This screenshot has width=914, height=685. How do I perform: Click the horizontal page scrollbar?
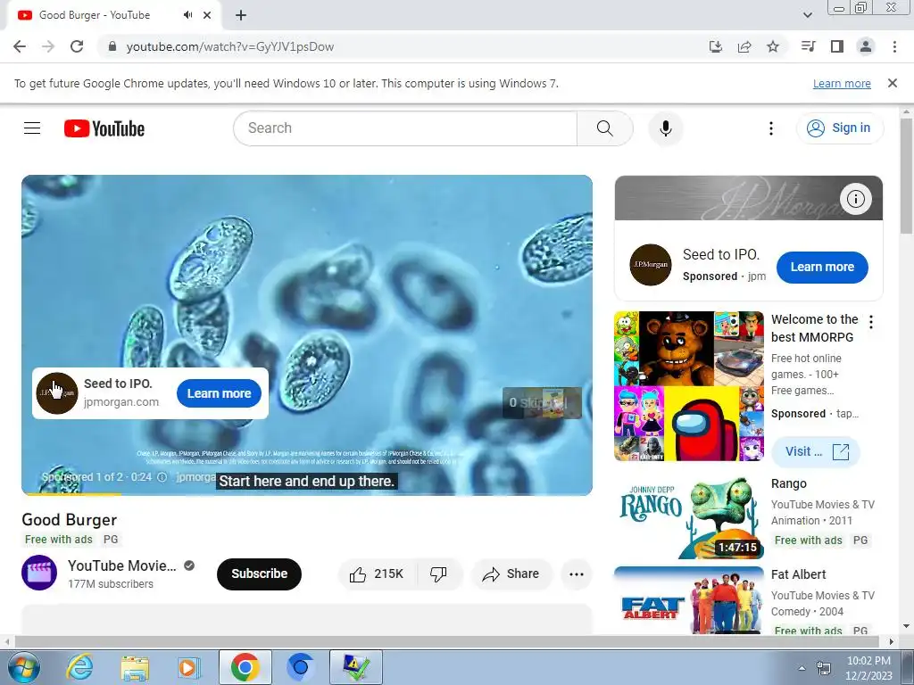[x=446, y=641]
